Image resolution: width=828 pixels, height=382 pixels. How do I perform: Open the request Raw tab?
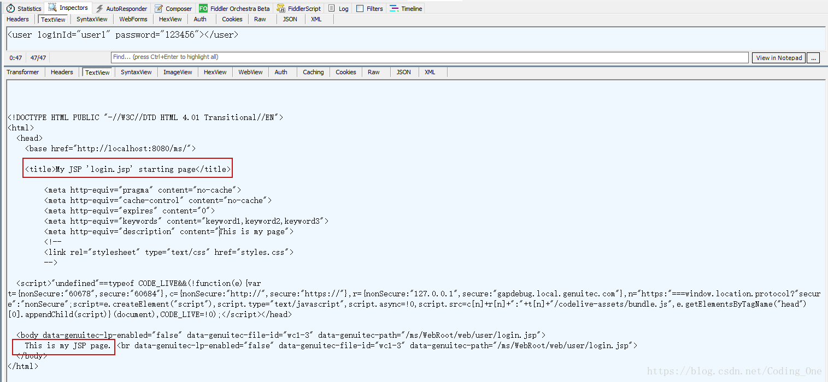pos(260,19)
